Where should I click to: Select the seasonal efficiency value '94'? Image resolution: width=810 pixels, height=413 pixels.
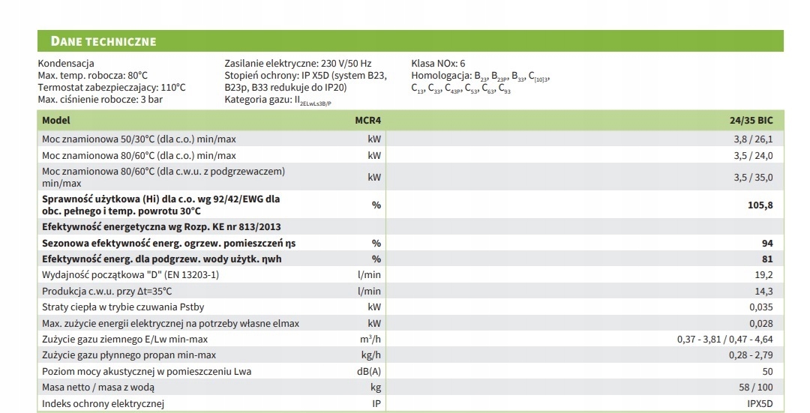click(x=767, y=243)
